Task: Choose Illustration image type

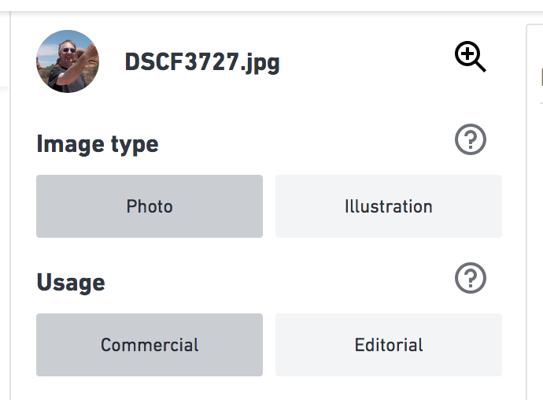Action: pos(389,206)
